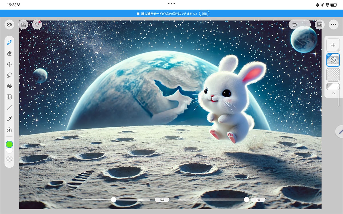Select the Pen tool in the left toolbar
The height and width of the screenshot is (214, 343).
click(9, 42)
